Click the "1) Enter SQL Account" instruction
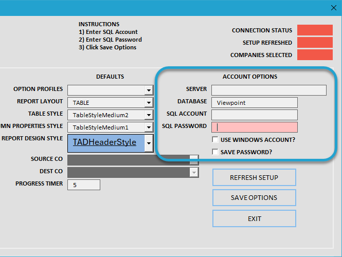 (108, 32)
